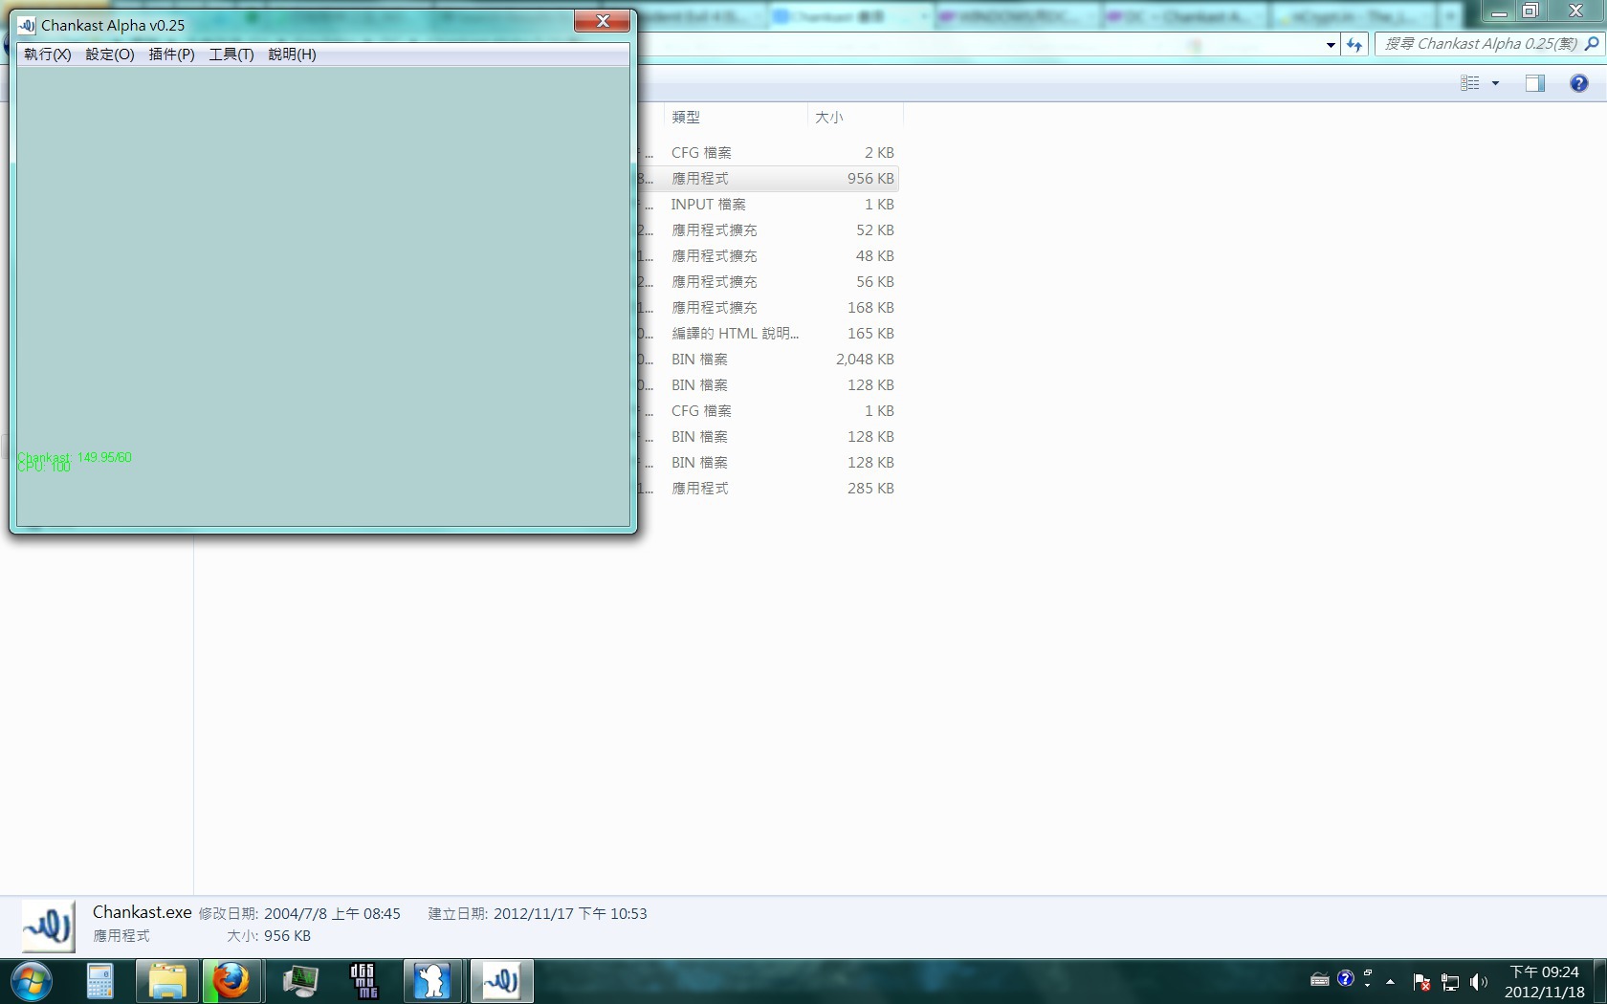Sort files by 大小 column

pyautogui.click(x=855, y=117)
